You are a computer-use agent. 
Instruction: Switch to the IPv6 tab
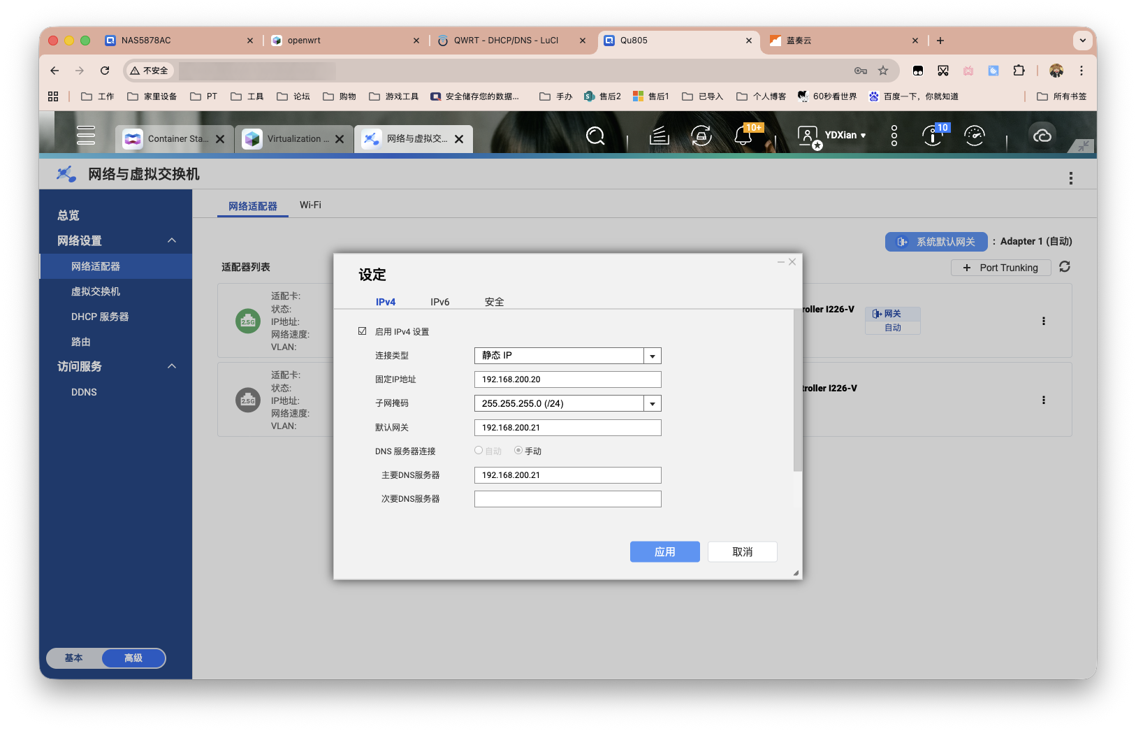click(x=439, y=302)
